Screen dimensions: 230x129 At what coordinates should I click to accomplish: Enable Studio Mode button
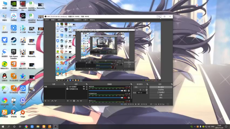tap(161, 92)
